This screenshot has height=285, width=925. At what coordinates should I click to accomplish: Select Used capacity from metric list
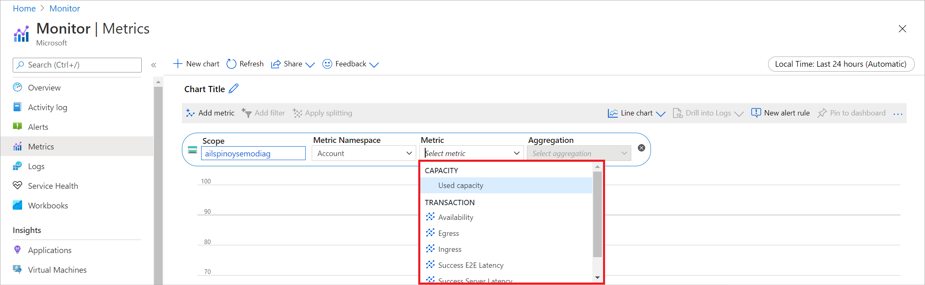(461, 185)
